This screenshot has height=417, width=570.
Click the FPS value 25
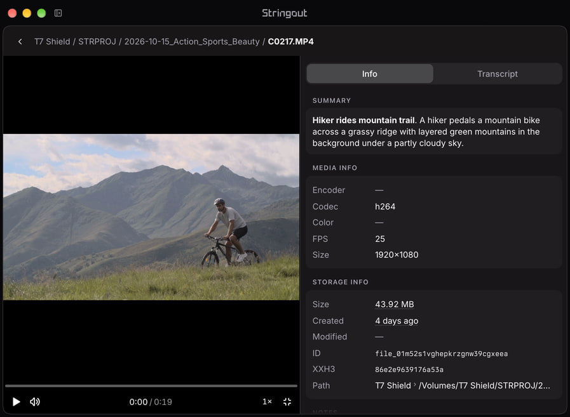(x=380, y=239)
